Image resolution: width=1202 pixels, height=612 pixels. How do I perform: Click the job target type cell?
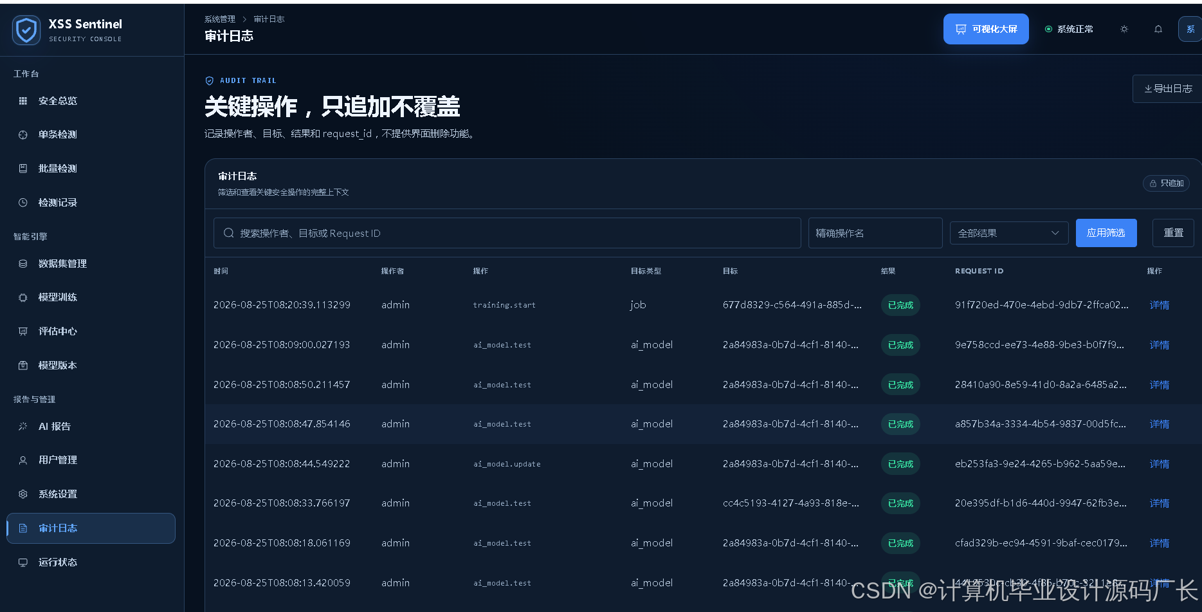638,305
